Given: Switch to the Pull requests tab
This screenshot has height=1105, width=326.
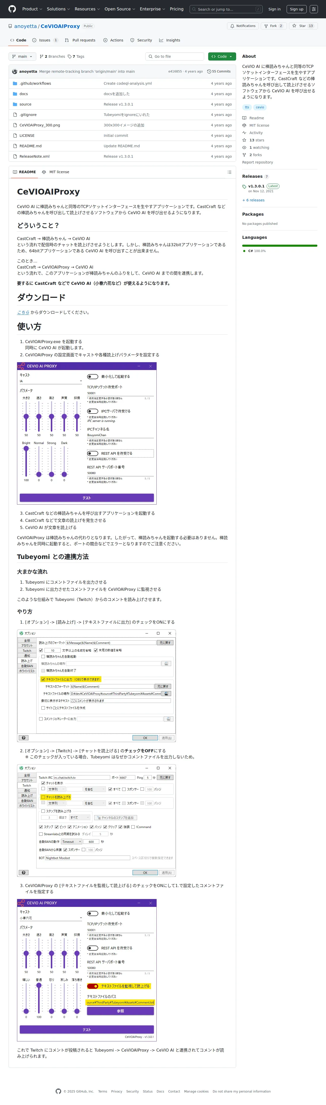Looking at the screenshot, I should [80, 40].
